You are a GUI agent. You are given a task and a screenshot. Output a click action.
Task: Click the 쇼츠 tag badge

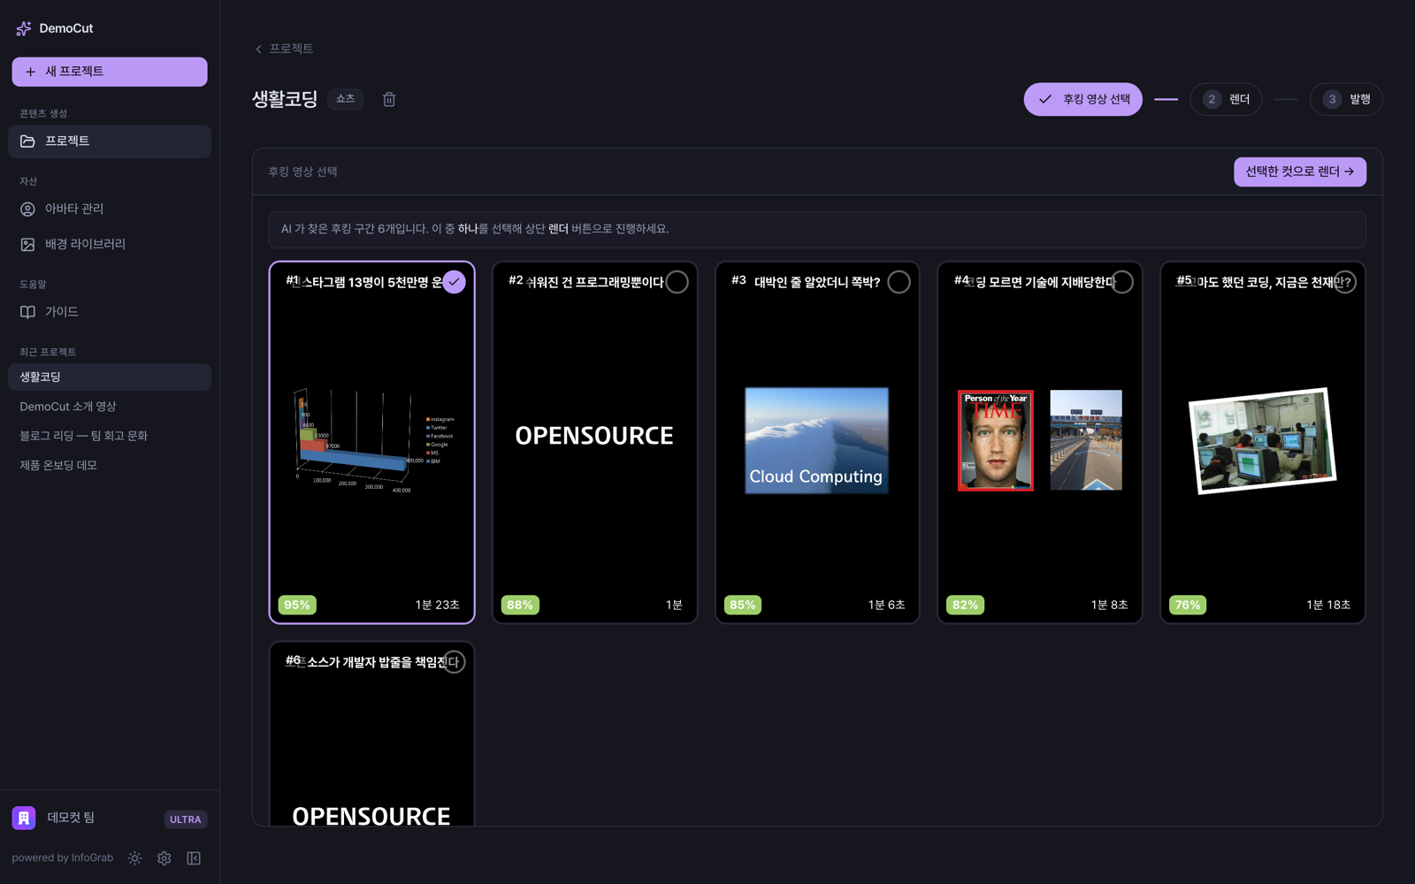(x=346, y=99)
